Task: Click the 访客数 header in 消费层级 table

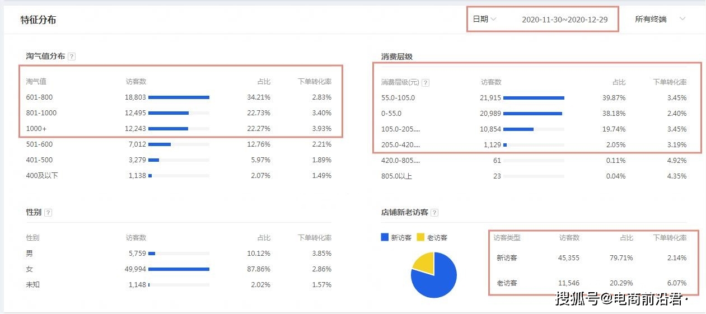Action: point(491,82)
